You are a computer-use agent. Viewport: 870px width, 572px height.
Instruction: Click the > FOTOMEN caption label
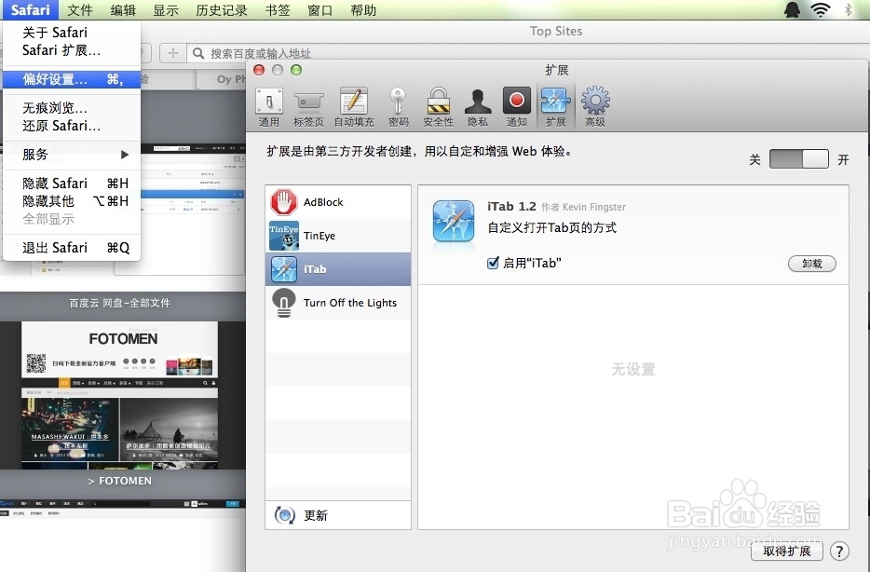coord(120,481)
